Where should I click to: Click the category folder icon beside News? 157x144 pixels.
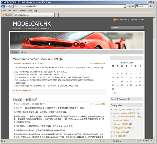(x=14, y=90)
